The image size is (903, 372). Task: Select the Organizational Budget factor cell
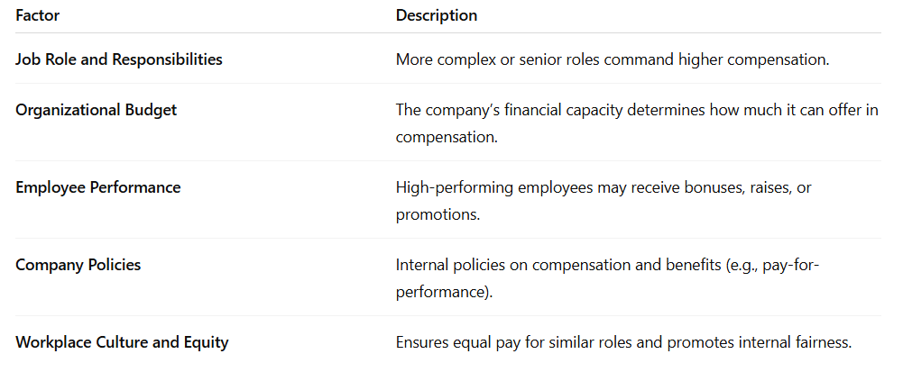(97, 110)
